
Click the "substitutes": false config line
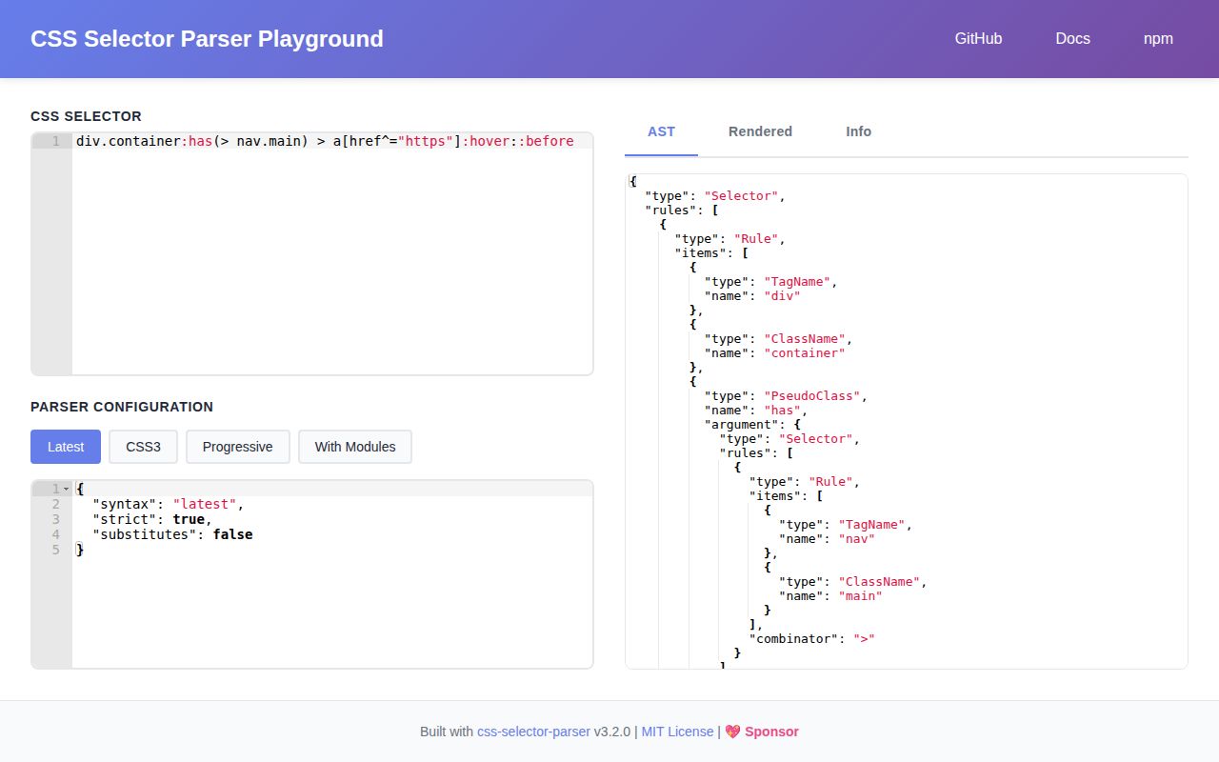(172, 534)
